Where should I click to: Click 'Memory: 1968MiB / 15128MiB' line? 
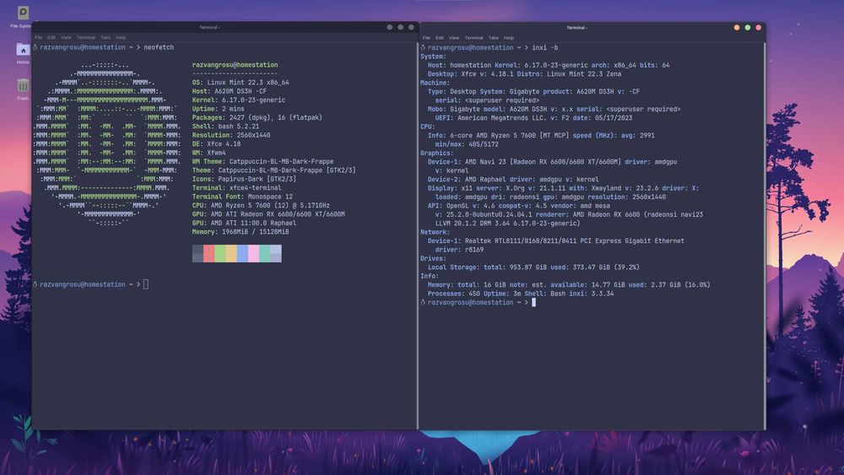click(241, 232)
